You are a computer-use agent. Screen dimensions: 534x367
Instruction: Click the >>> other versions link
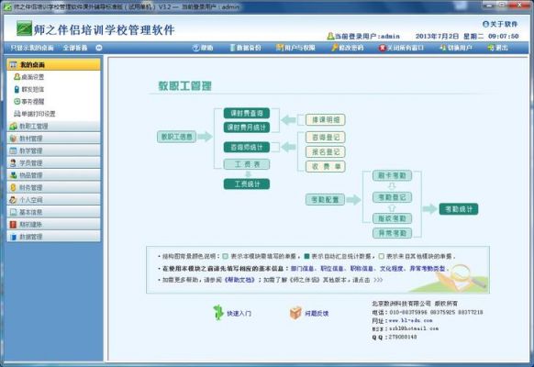(x=378, y=280)
